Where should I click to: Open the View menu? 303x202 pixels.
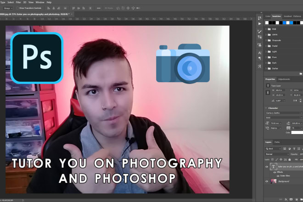click(x=31, y=2)
